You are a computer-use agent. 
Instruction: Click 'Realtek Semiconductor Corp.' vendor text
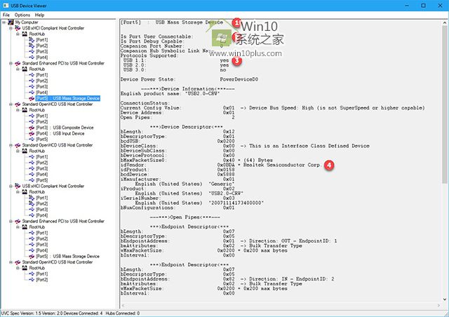click(x=283, y=165)
